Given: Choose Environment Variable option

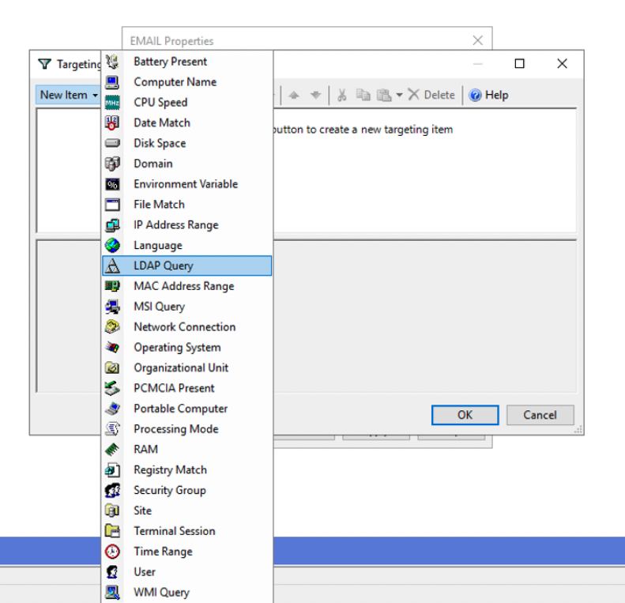Looking at the screenshot, I should point(185,184).
